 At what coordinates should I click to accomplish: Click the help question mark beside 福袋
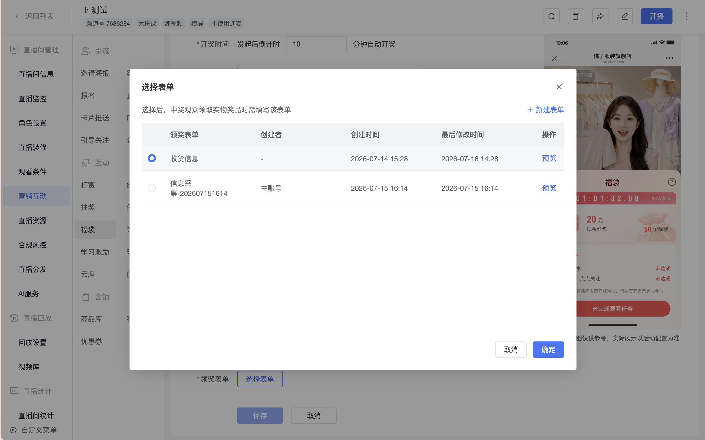pyautogui.click(x=672, y=182)
